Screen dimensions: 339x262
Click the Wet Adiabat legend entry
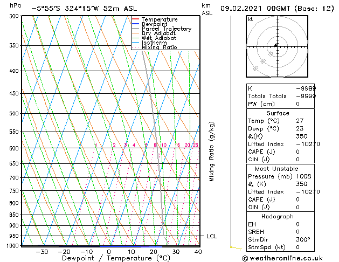[158, 38]
